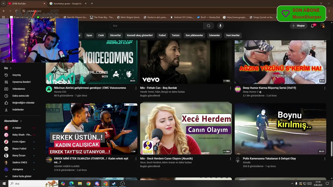Focus the YouTube Ara search field

pos(157,26)
